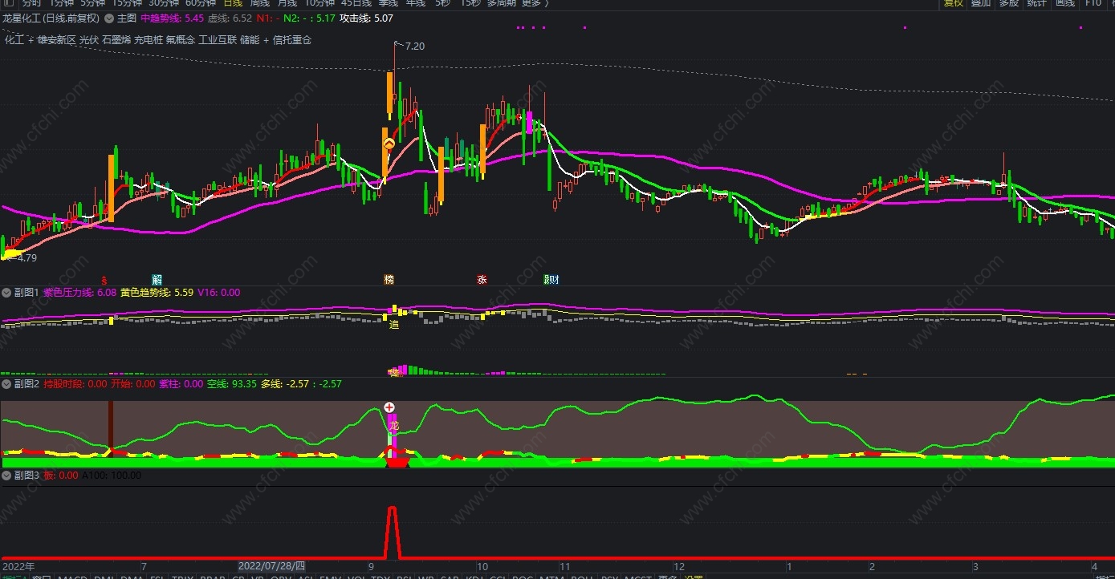Image resolution: width=1115 pixels, height=579 pixels.
Task: Click the 氟概念 concept tag
Action: click(x=181, y=39)
